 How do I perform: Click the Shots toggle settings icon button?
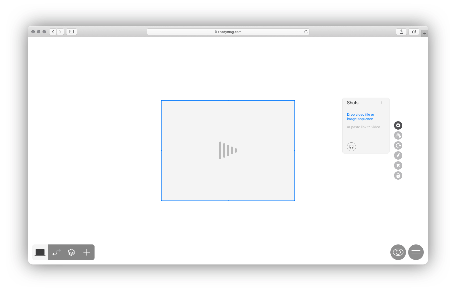click(351, 147)
